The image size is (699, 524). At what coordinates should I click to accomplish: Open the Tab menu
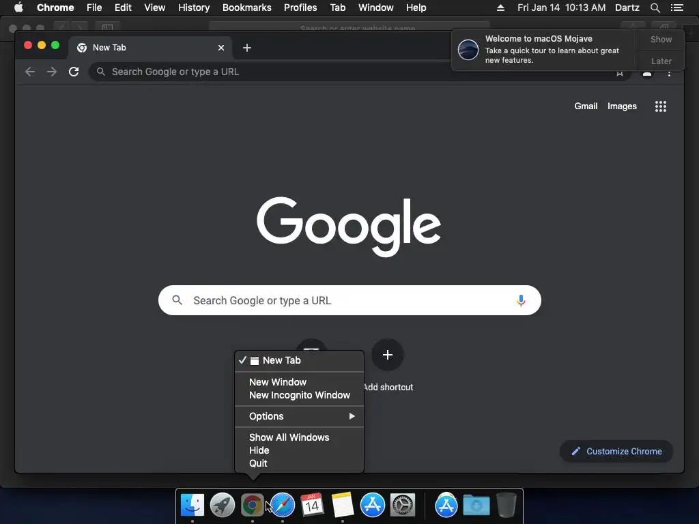(x=337, y=8)
